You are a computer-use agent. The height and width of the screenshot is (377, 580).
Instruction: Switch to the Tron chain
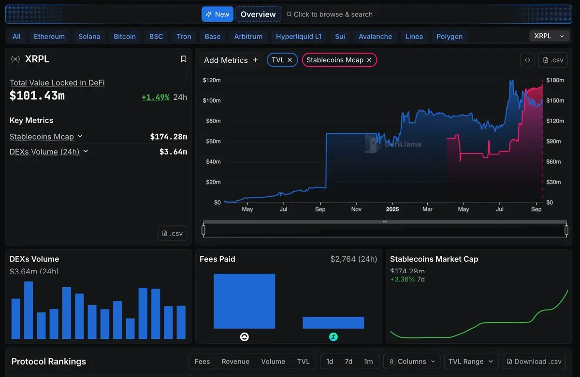tap(184, 36)
